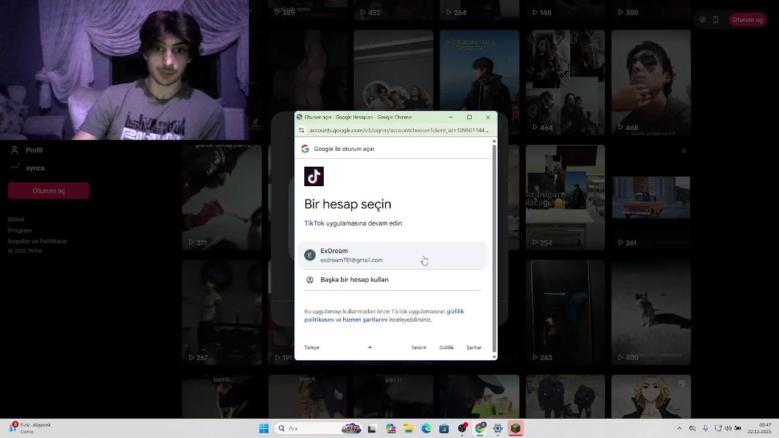Image resolution: width=779 pixels, height=438 pixels.
Task: Expand the Şirket footer section
Action: pyautogui.click(x=16, y=220)
